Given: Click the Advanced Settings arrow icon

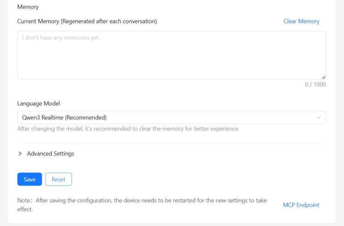Looking at the screenshot, I should click(20, 153).
